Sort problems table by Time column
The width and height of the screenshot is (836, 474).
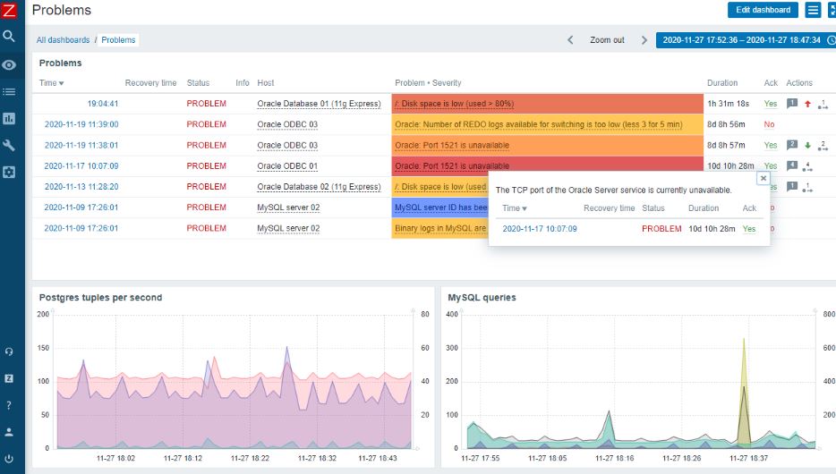(51, 83)
